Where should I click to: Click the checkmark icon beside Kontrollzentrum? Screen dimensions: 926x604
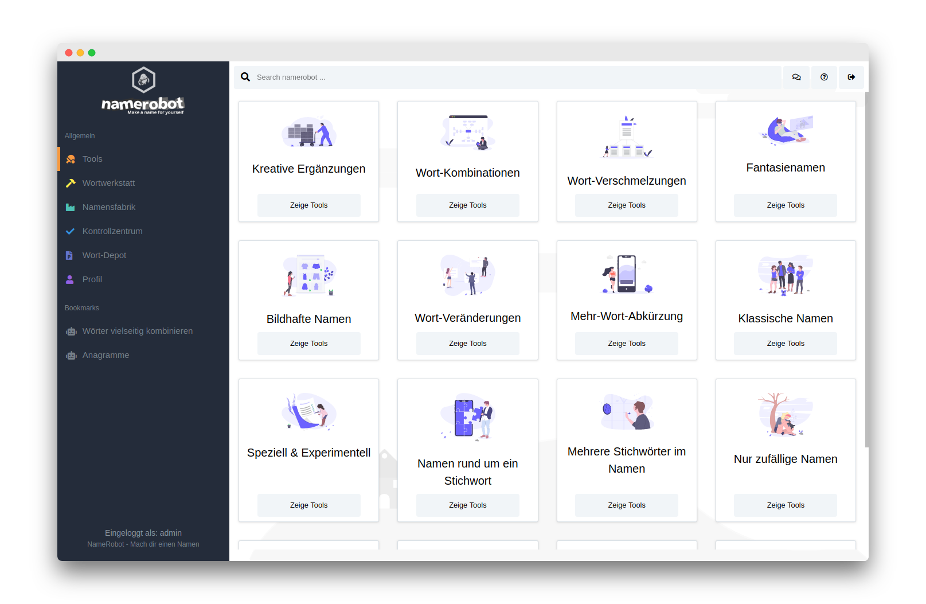pyautogui.click(x=71, y=231)
